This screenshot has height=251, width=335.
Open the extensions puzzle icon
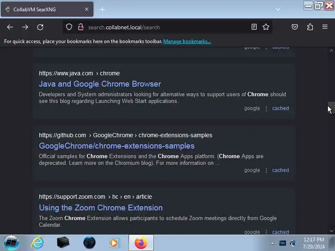point(310,27)
